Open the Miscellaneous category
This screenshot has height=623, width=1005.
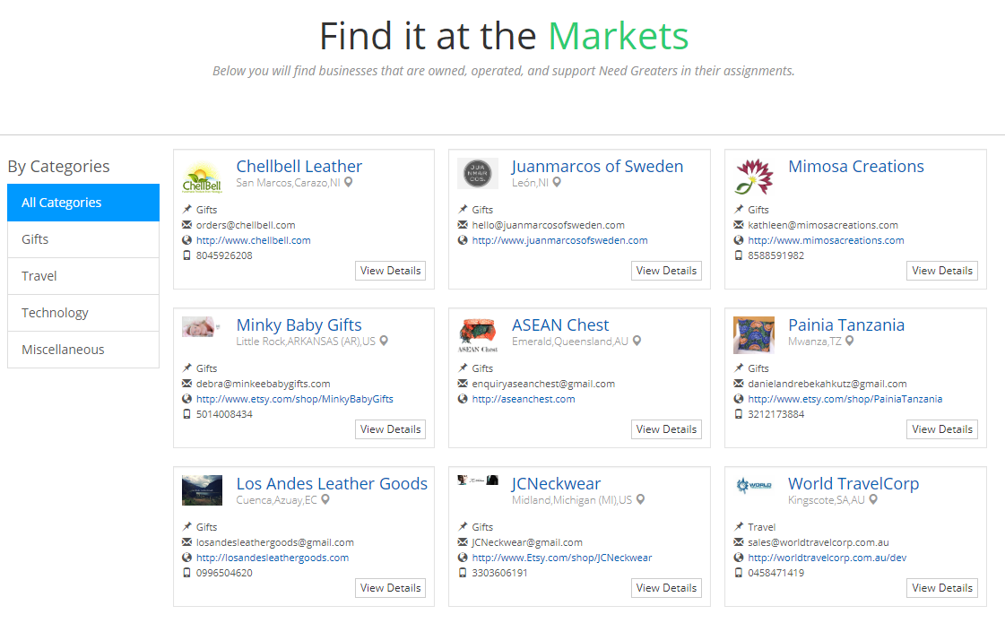click(x=83, y=350)
